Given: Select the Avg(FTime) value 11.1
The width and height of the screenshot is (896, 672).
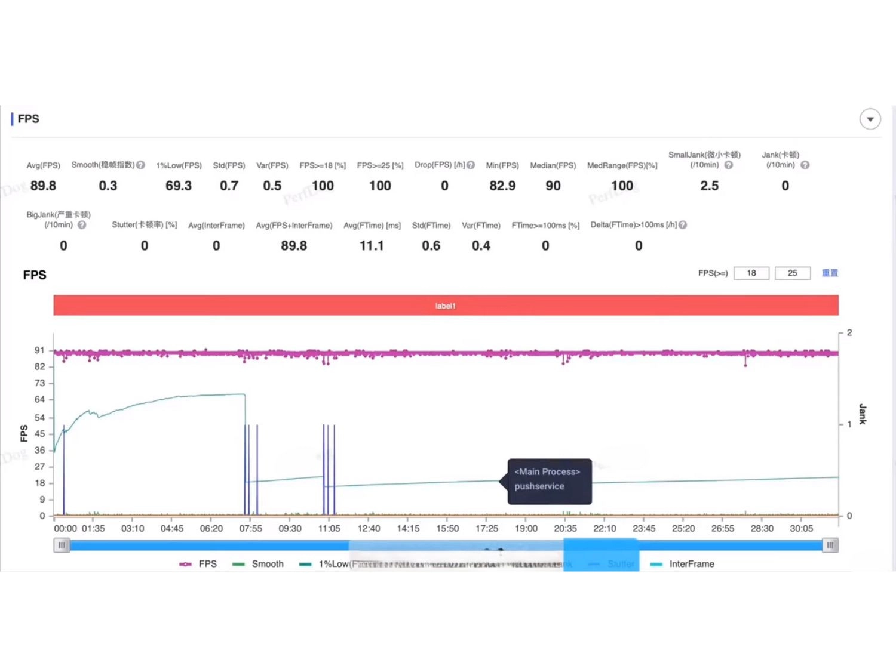Looking at the screenshot, I should click(x=372, y=246).
